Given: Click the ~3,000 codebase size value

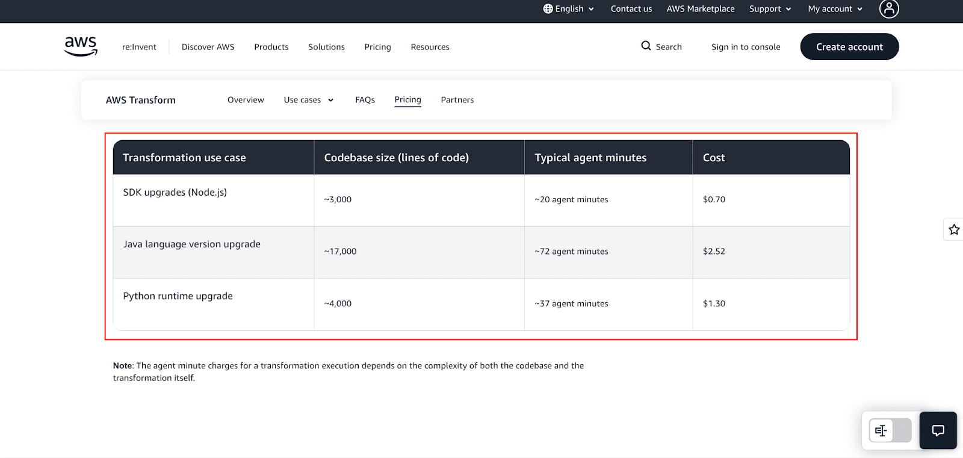Looking at the screenshot, I should tap(338, 199).
